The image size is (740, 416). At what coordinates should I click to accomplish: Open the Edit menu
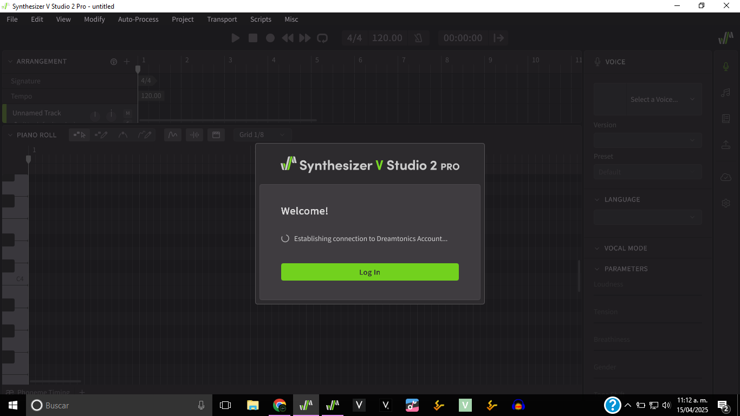click(37, 19)
